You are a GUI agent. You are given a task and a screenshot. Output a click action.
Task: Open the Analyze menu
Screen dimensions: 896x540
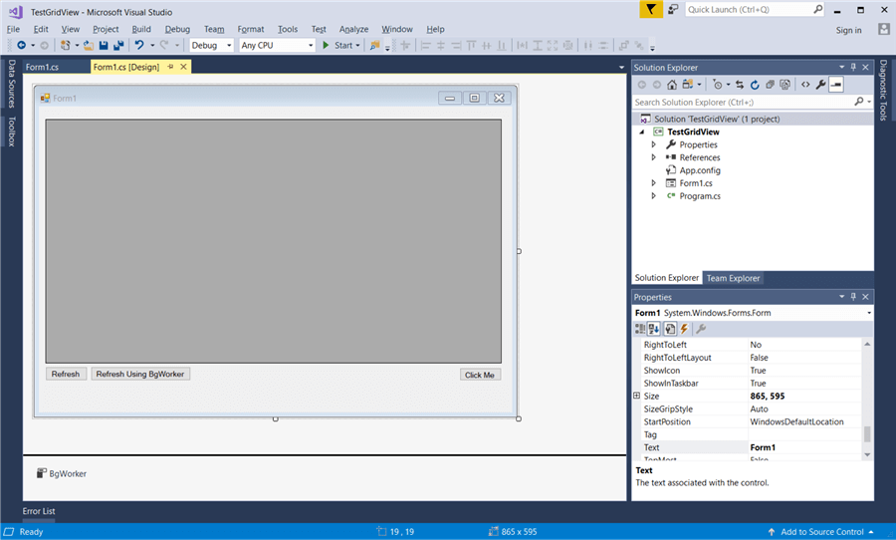(353, 29)
